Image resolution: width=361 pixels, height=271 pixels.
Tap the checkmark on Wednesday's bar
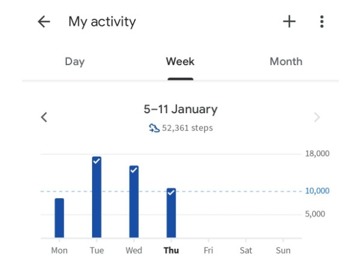coord(134,170)
